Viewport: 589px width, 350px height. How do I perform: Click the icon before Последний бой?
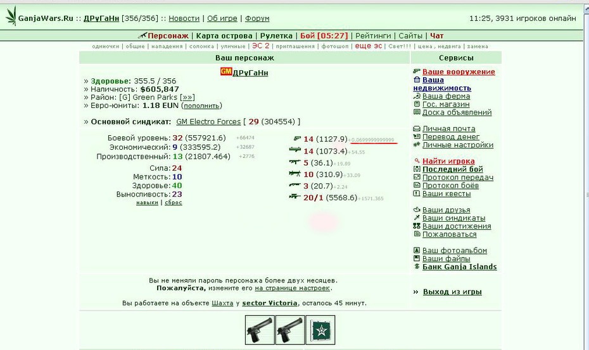point(417,169)
